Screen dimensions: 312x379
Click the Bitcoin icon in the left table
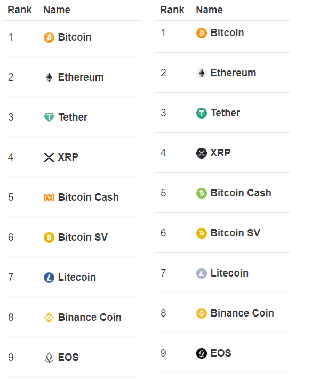click(x=49, y=37)
